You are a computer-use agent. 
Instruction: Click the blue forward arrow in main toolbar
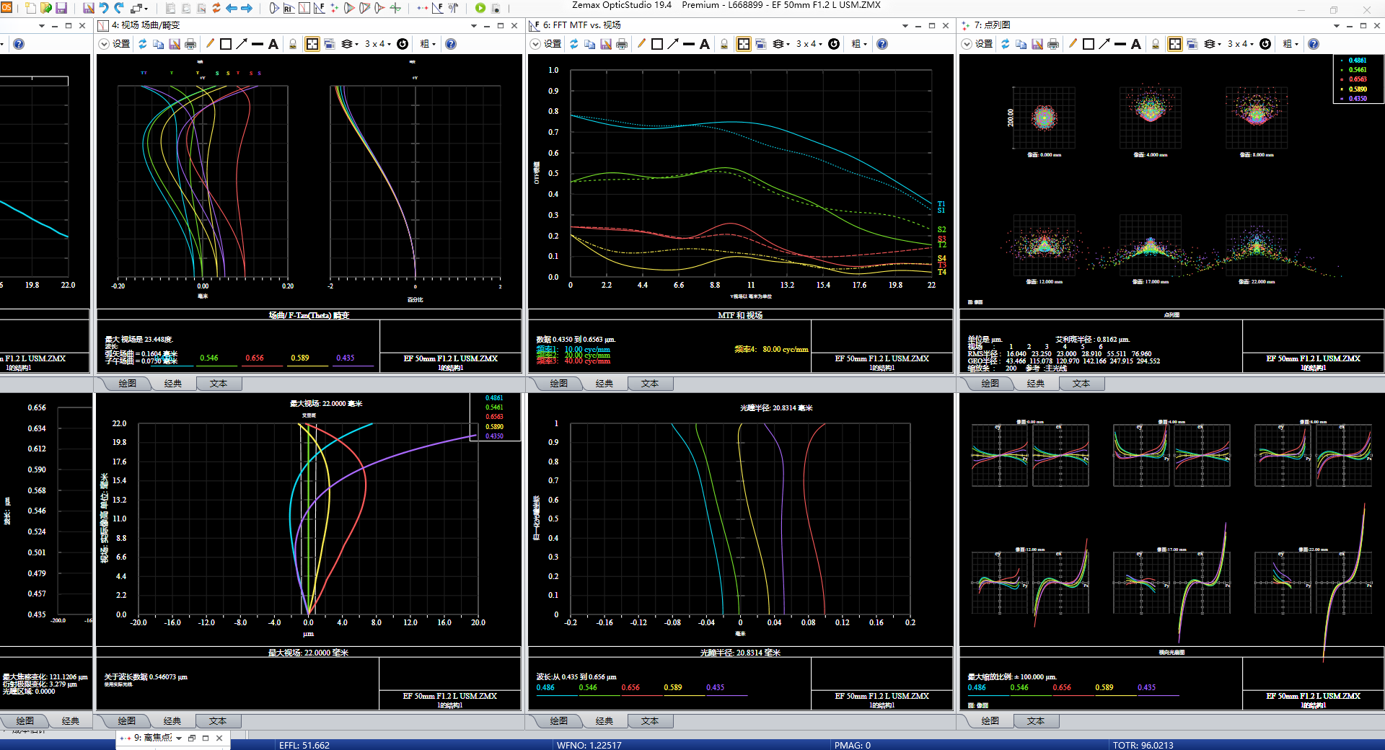click(247, 8)
